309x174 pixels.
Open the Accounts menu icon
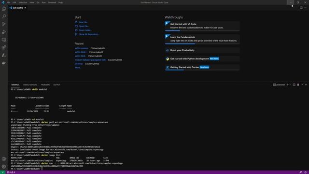coord(4,159)
